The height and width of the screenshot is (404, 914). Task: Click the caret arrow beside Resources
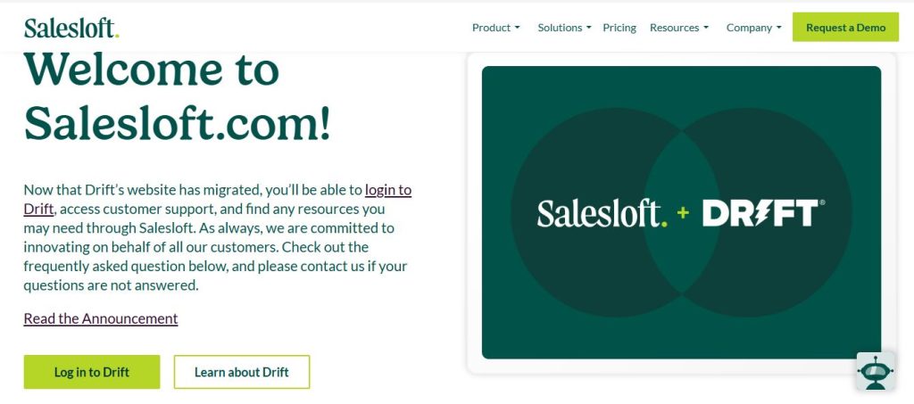pyautogui.click(x=706, y=28)
